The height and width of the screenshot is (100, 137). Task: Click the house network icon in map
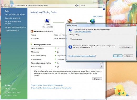coord(70,21)
